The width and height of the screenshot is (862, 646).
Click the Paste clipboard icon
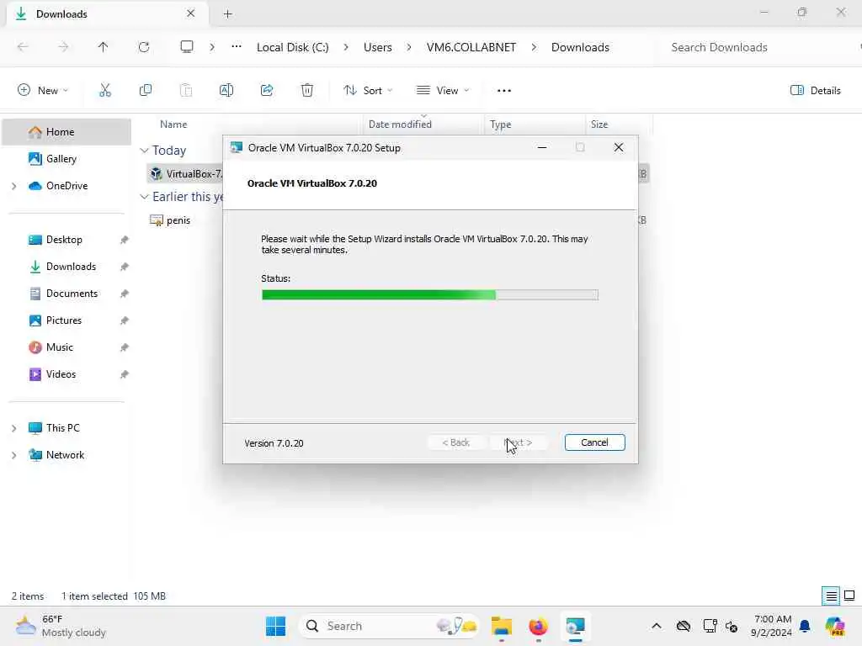pos(186,91)
